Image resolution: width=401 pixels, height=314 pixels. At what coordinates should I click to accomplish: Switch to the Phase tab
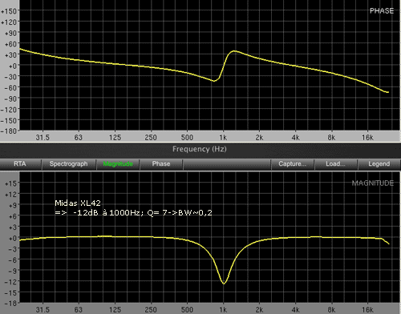pos(161,163)
